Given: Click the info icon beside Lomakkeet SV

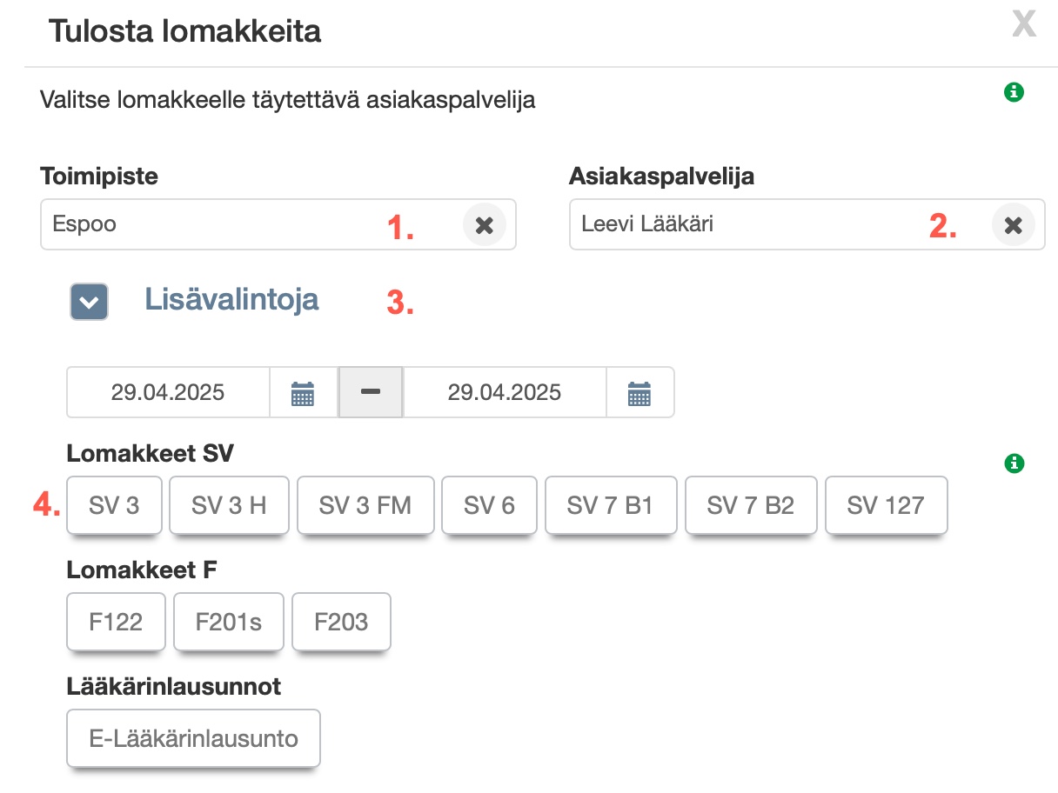Looking at the screenshot, I should pyautogui.click(x=1014, y=463).
